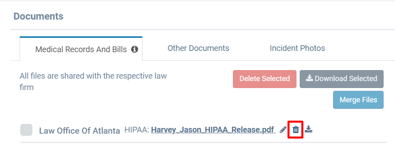Click the download glyph inside Download Selected
The image size is (395, 152).
click(309, 78)
